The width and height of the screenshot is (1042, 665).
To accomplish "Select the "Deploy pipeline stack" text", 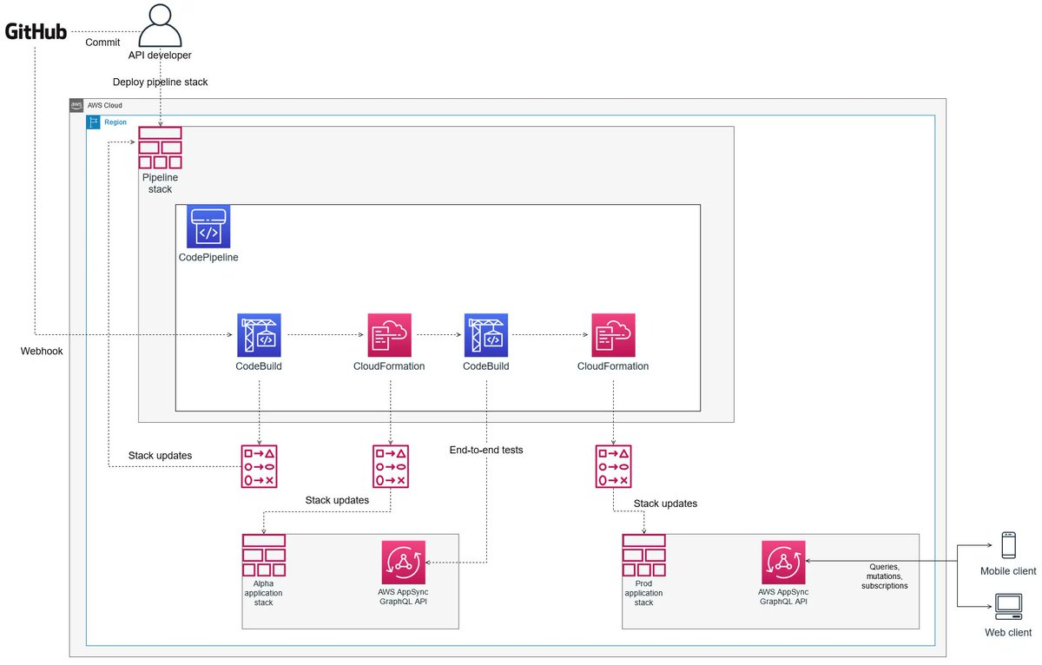I will tap(161, 82).
